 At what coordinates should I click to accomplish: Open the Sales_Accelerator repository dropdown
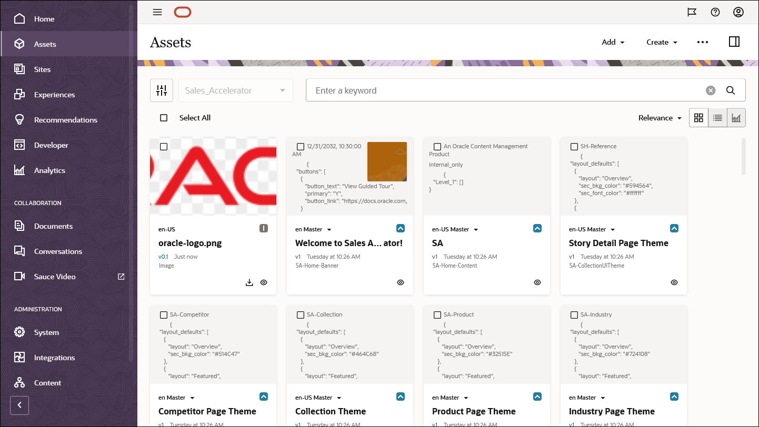pyautogui.click(x=235, y=90)
